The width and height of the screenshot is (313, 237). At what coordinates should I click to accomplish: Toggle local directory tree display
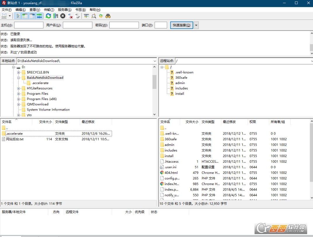(25, 16)
